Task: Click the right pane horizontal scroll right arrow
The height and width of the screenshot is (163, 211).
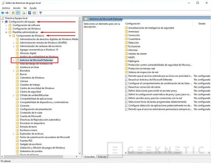Action: [209, 153]
